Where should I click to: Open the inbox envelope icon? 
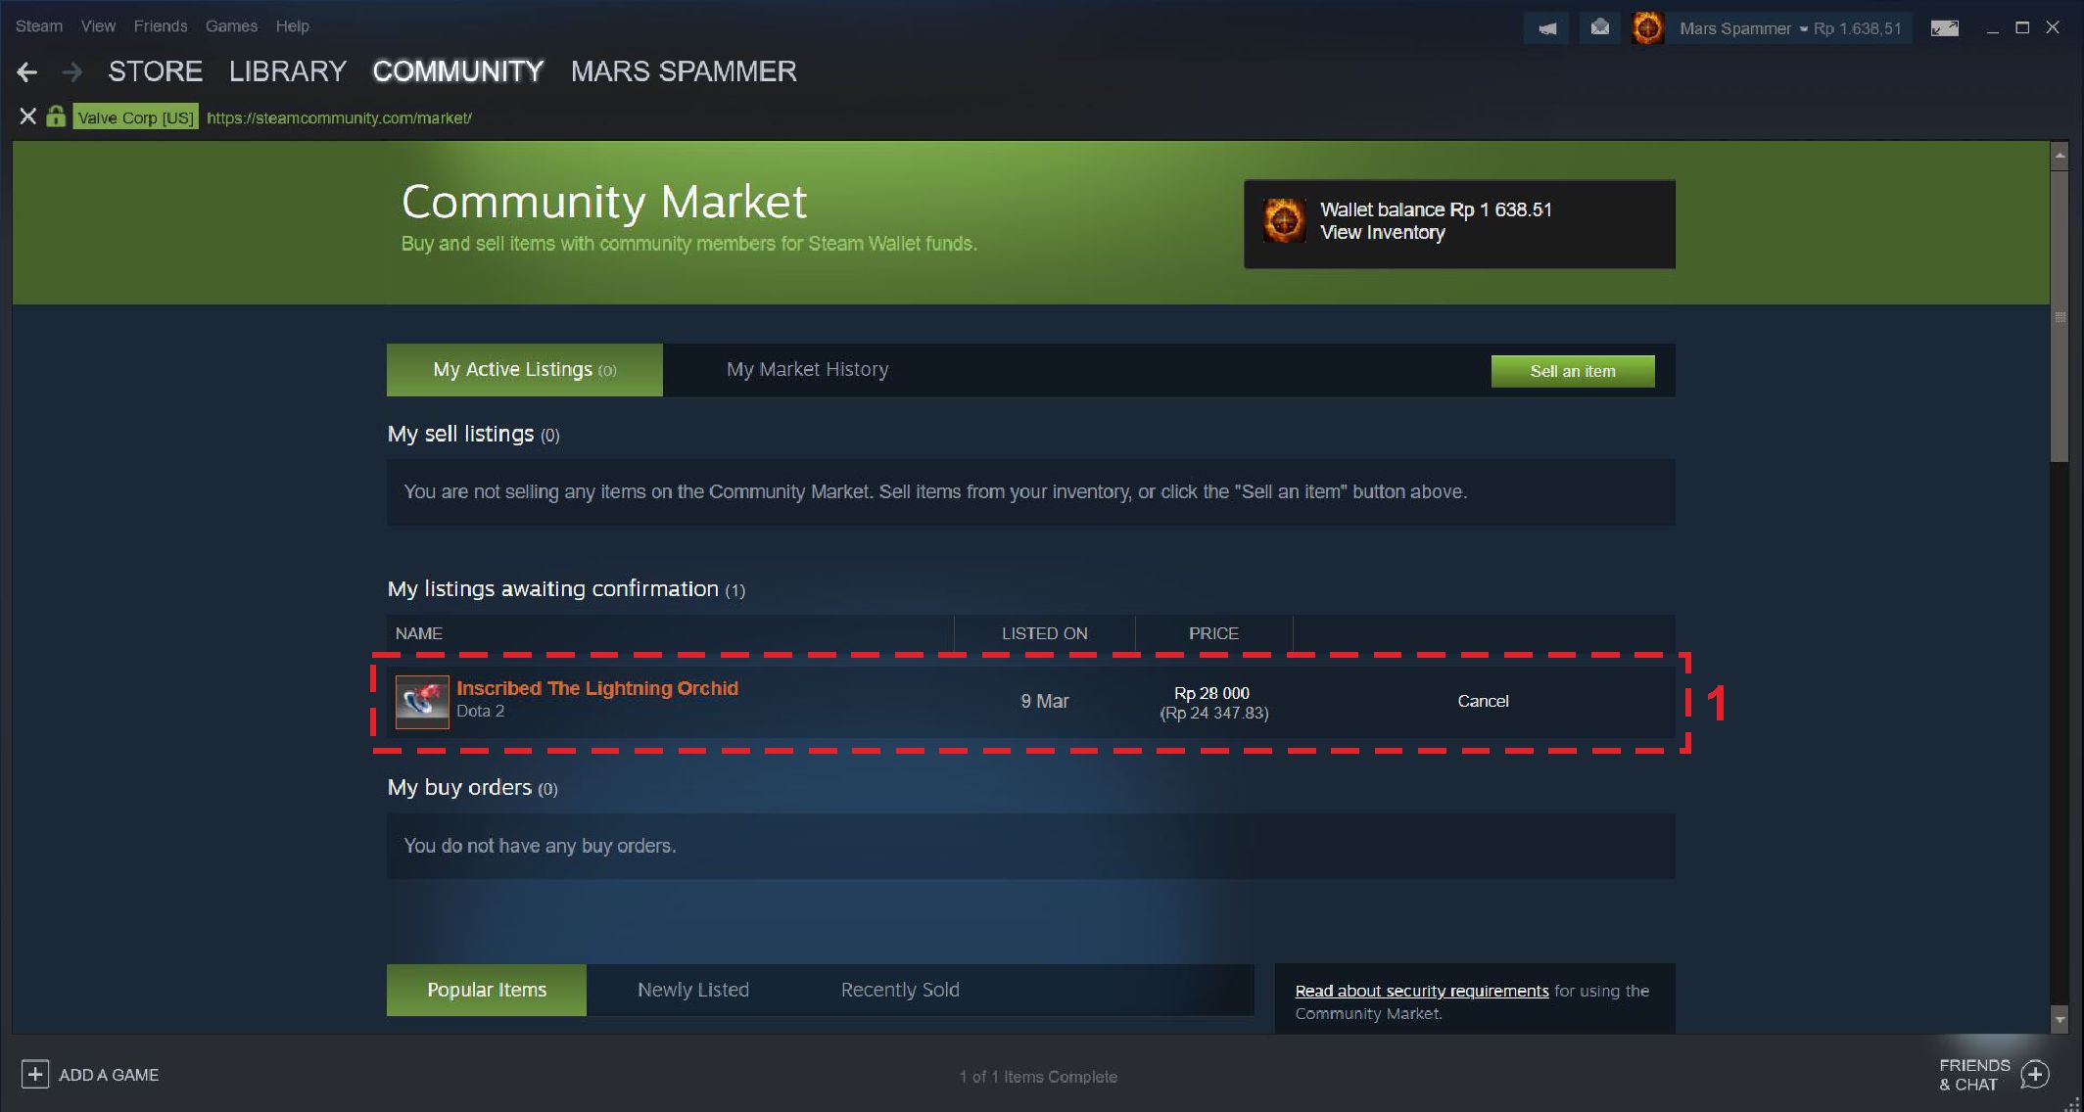tap(1599, 28)
